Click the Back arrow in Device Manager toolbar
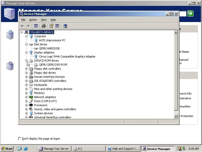This screenshot has width=202, height=152. (x=22, y=26)
